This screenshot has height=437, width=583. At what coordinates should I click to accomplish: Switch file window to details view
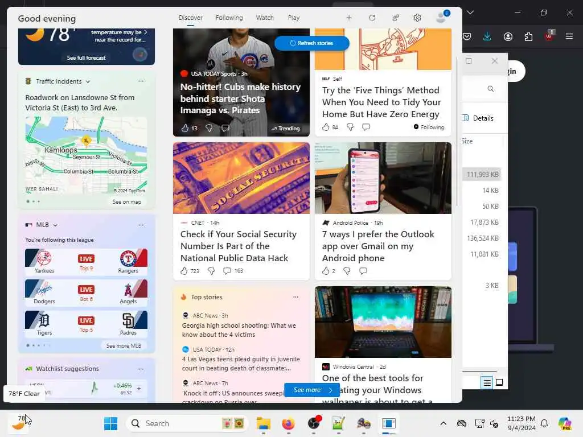487,382
